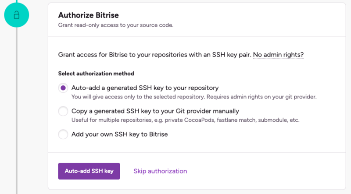Screen dimensions: 351x194
Task: Click the helper text about requiring admin rights
Action: pos(194,97)
